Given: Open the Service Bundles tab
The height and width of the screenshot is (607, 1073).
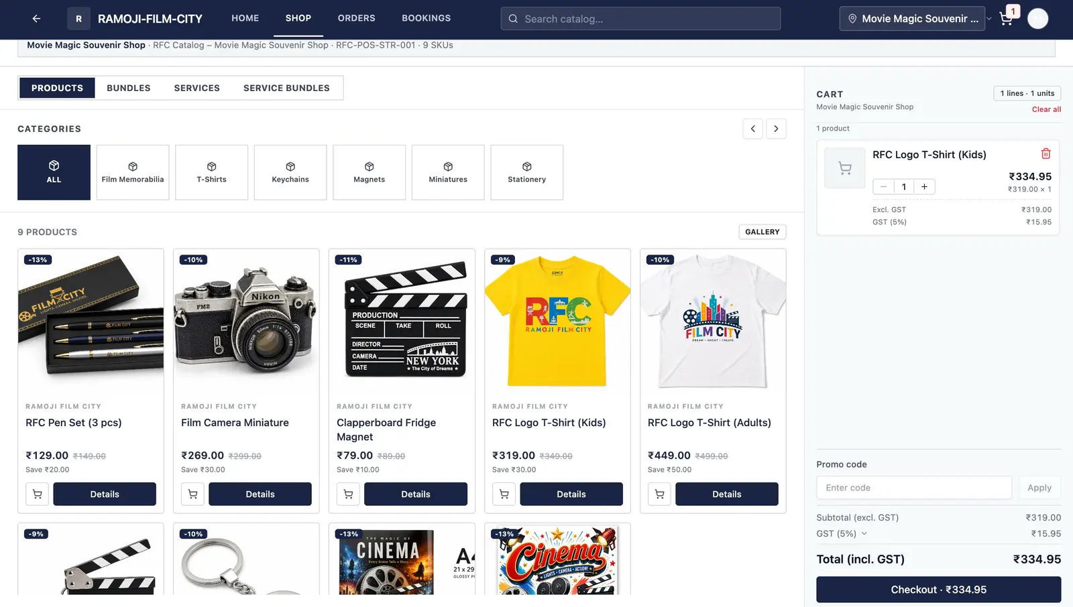Looking at the screenshot, I should point(286,88).
